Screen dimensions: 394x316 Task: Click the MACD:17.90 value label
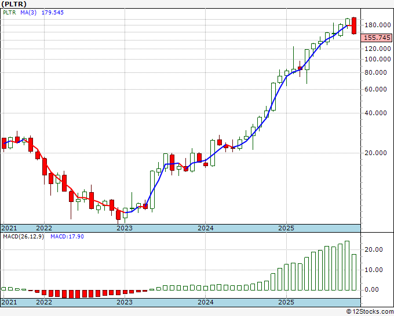point(67,237)
